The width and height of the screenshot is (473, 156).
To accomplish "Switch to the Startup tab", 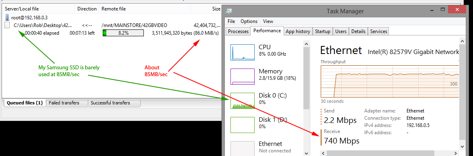I will tap(322, 31).
